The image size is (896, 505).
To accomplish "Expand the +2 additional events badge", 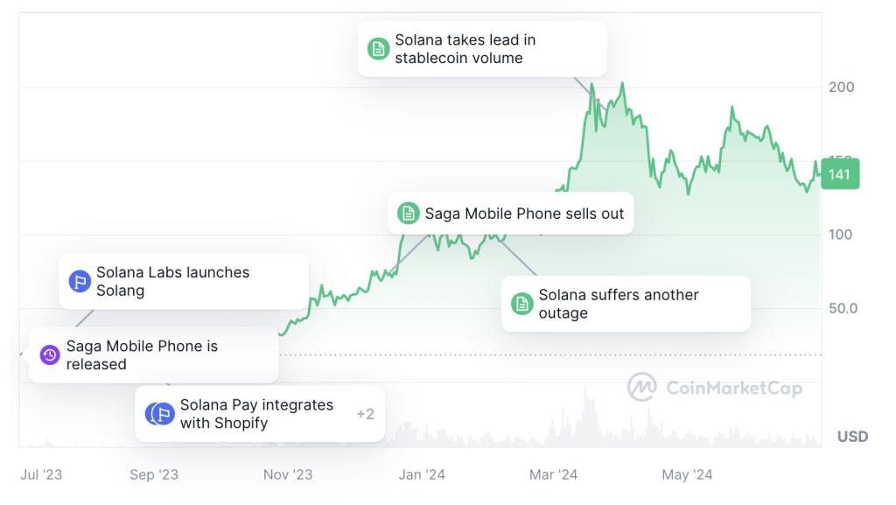I will pyautogui.click(x=365, y=414).
